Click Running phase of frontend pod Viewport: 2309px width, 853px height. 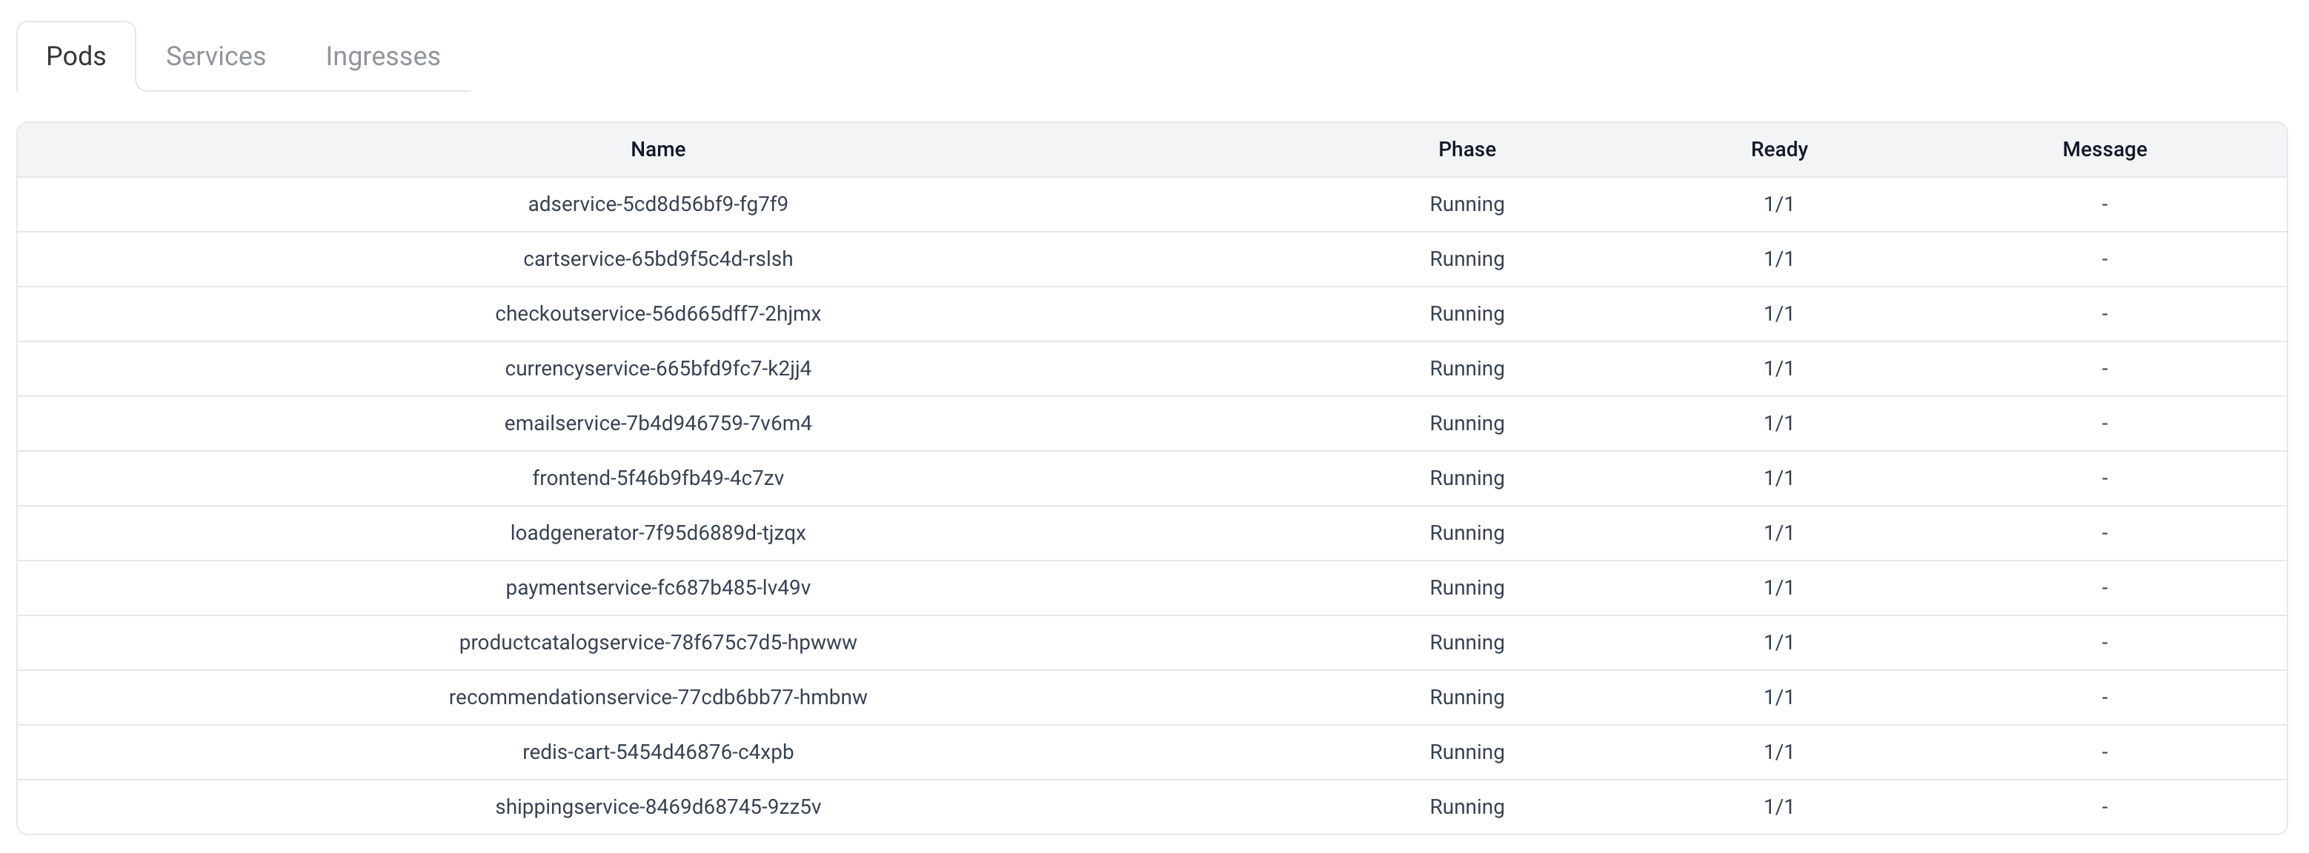[1466, 478]
